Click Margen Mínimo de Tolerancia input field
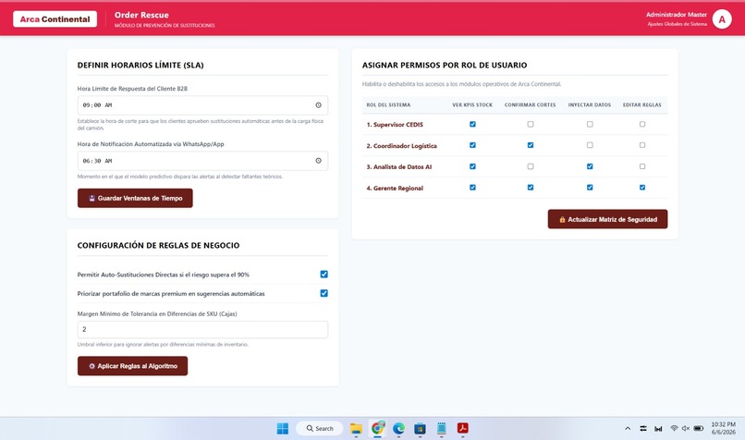This screenshot has width=745, height=440. coord(202,329)
